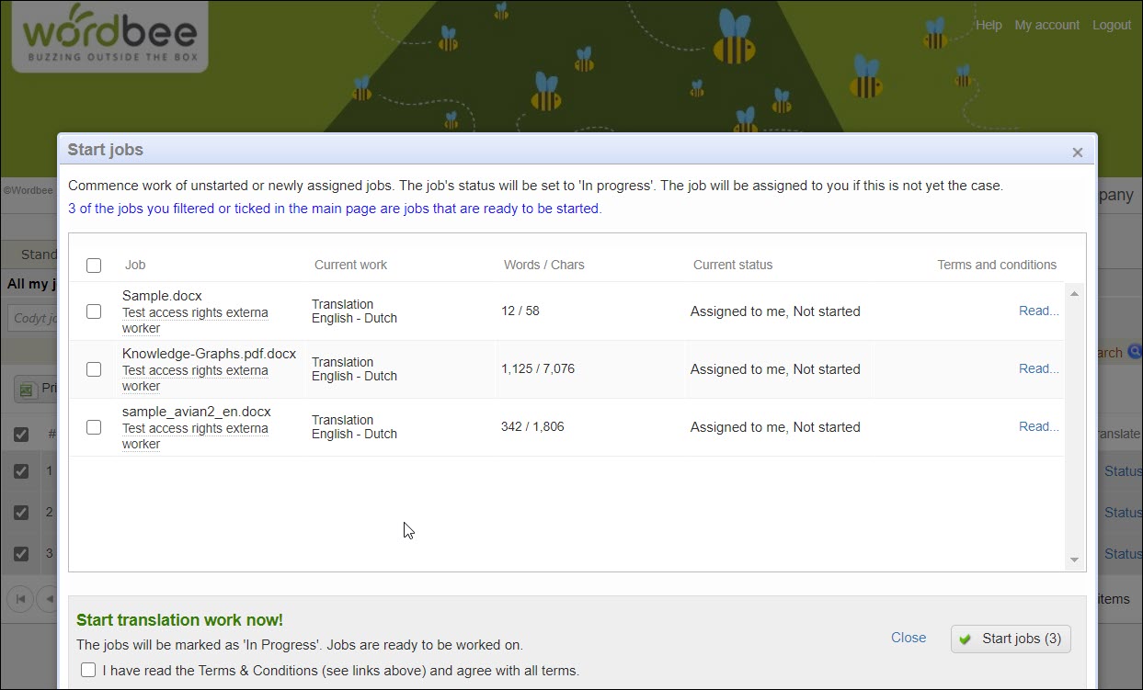The height and width of the screenshot is (690, 1143).
Task: Click the search magnifier icon at right
Action: point(1135,352)
